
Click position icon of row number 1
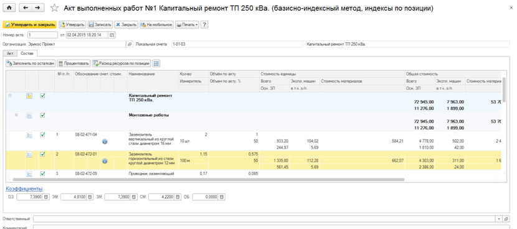click(x=29, y=135)
